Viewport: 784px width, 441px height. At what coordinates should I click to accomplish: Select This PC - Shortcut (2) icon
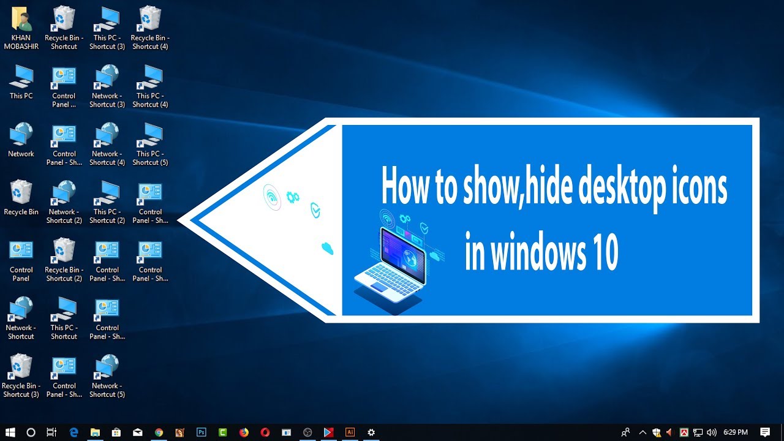(107, 203)
